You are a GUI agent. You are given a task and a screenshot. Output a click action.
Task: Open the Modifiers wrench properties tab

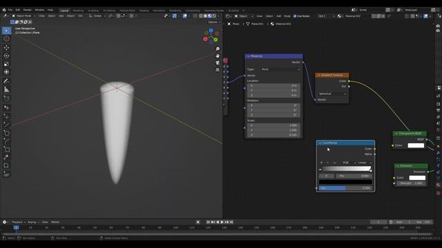(x=439, y=153)
